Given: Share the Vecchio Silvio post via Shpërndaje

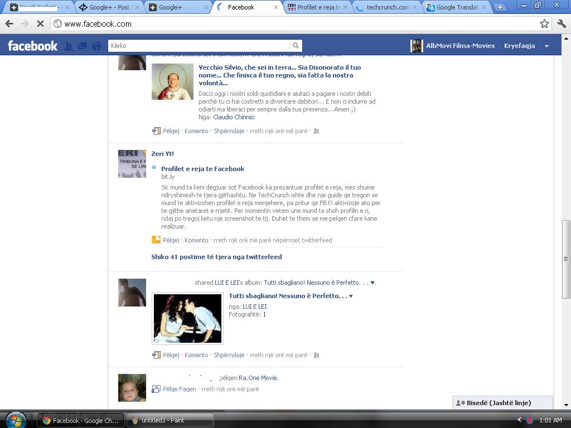Looking at the screenshot, I should (x=229, y=131).
